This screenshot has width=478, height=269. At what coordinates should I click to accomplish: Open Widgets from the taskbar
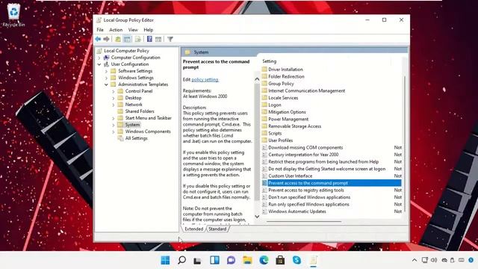pos(214,260)
